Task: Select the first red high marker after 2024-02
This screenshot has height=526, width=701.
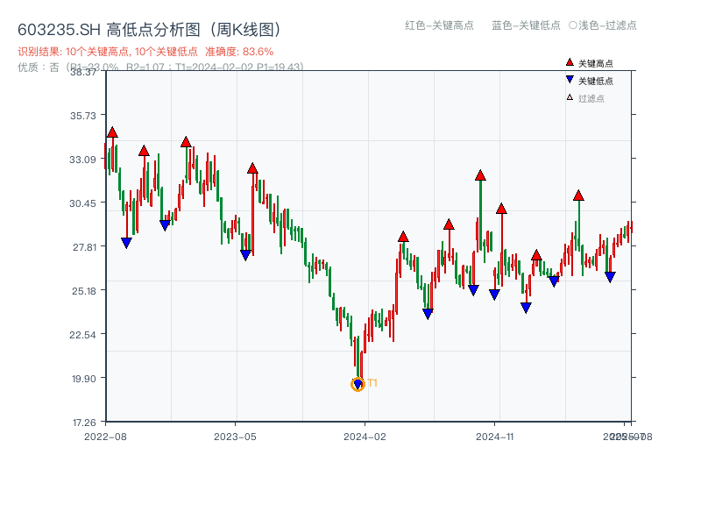Action: pos(403,237)
